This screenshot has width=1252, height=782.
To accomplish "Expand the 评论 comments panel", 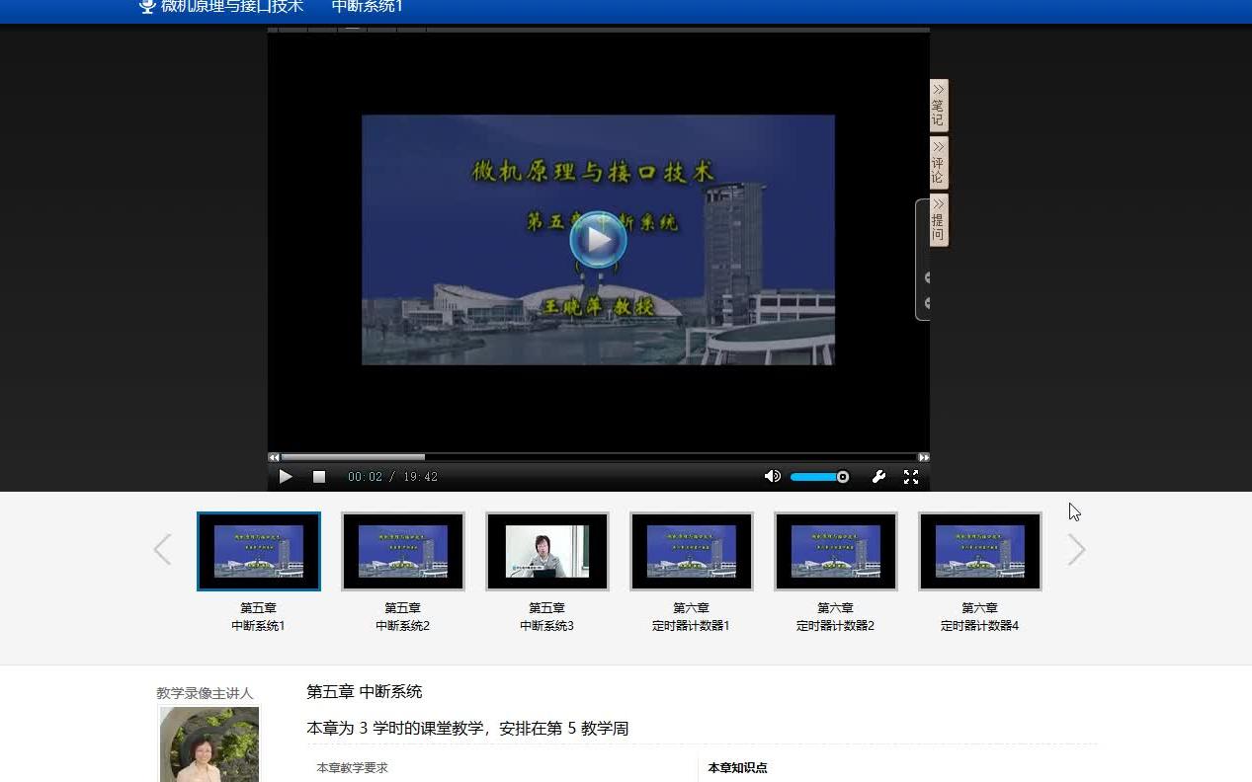I will click(936, 163).
